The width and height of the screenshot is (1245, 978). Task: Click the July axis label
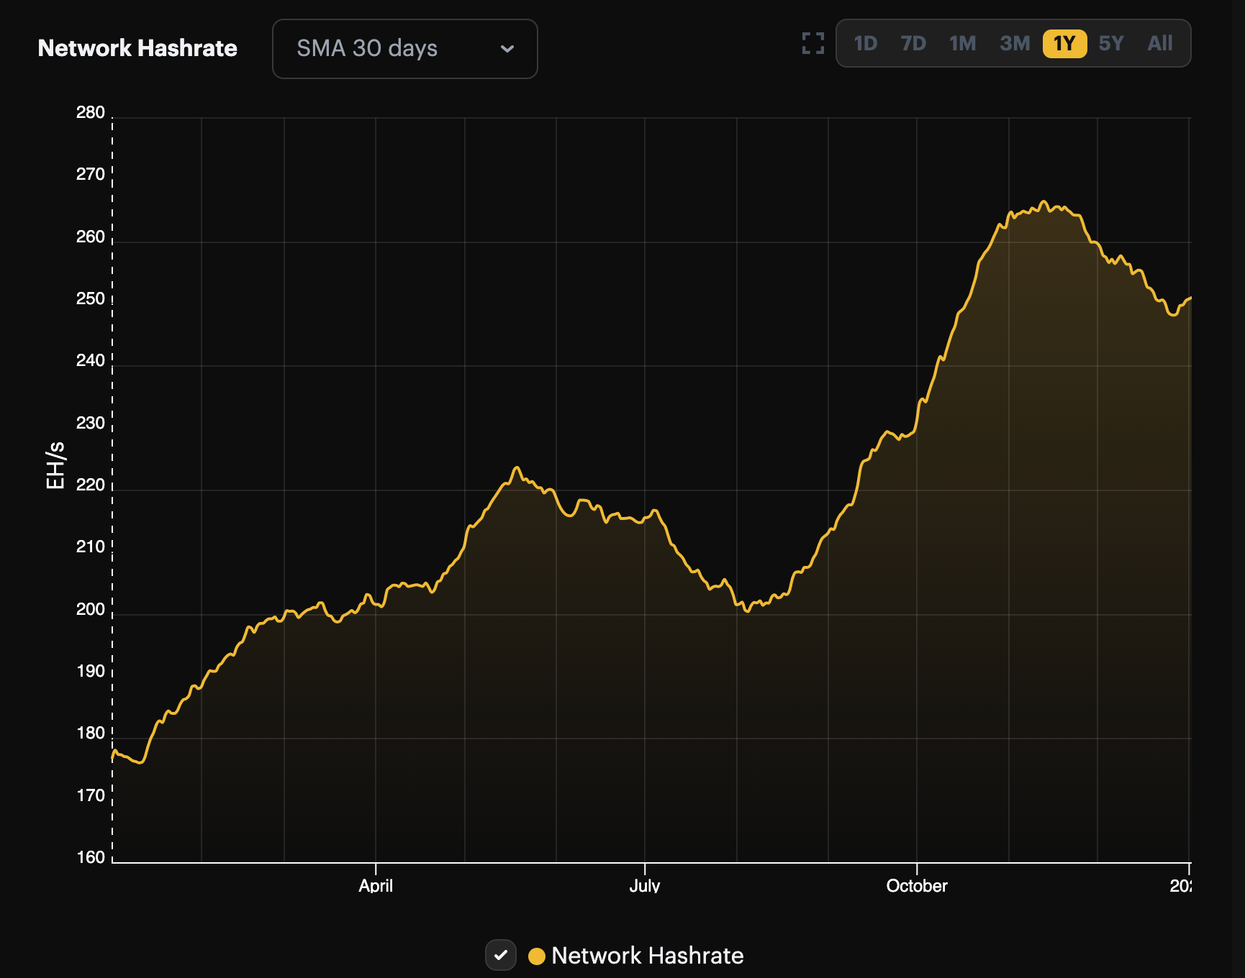(x=645, y=887)
